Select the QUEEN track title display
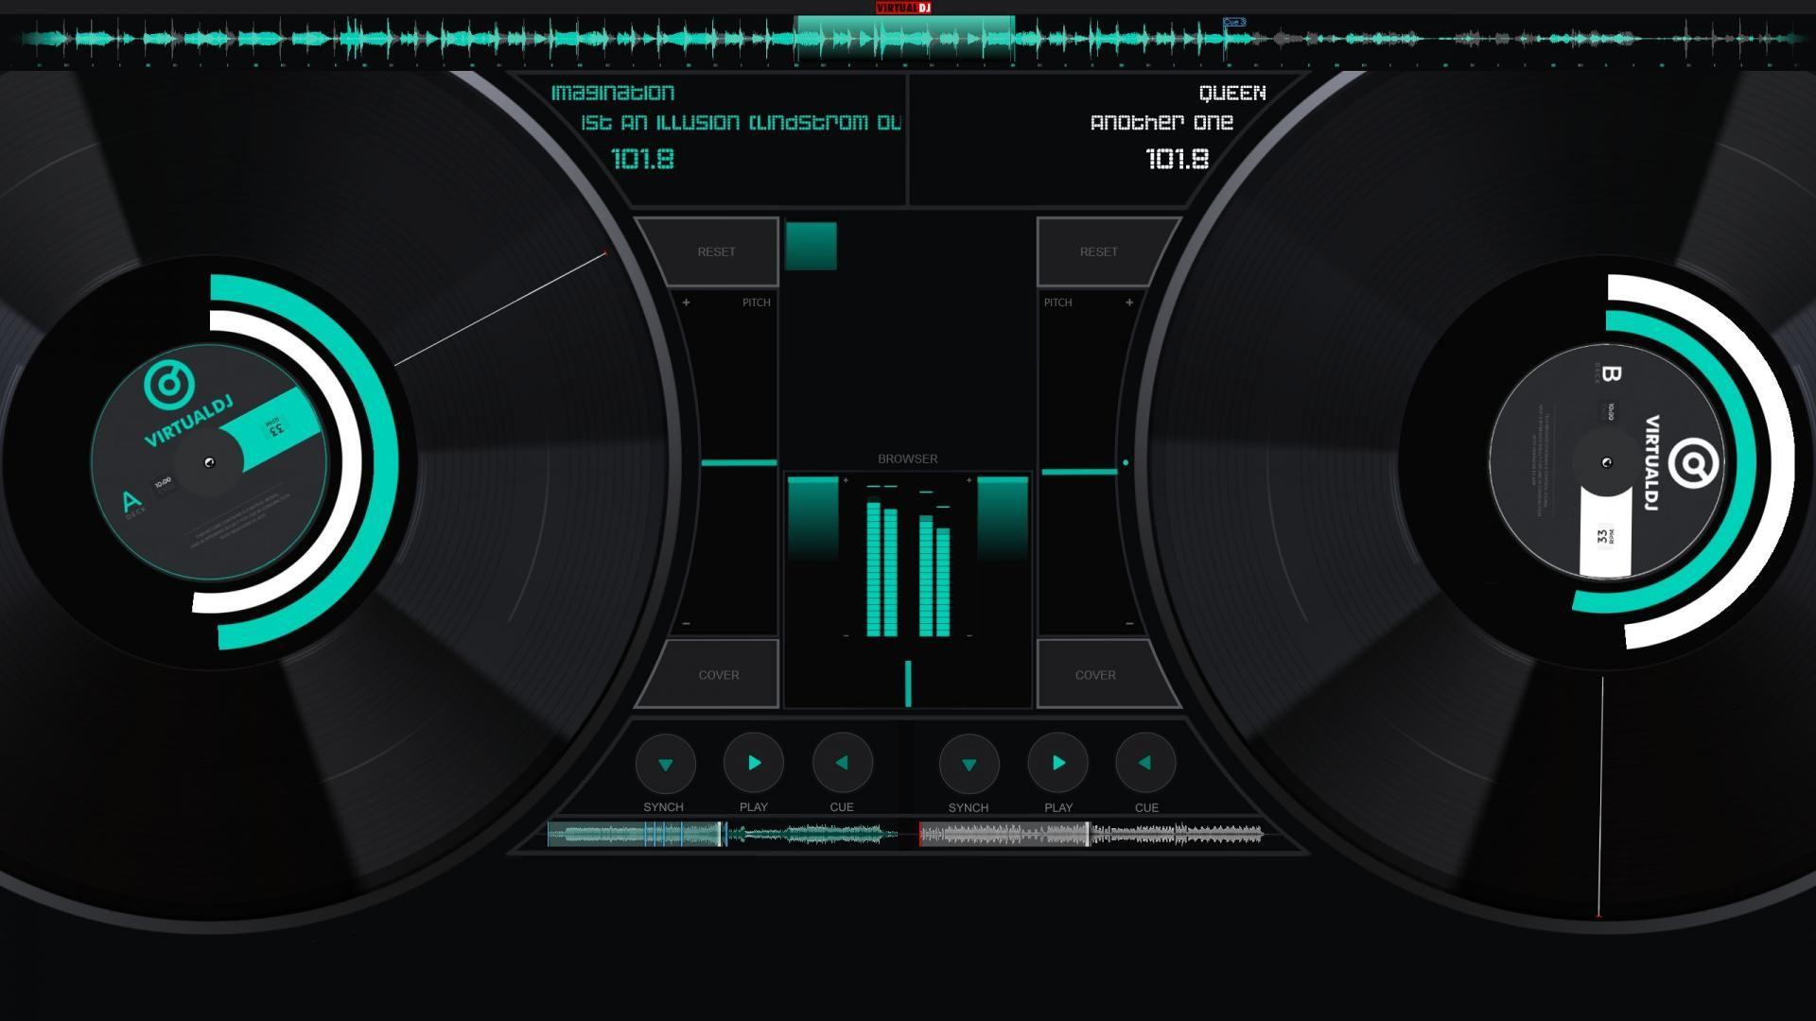Viewport: 1816px width, 1021px height. pyautogui.click(x=1231, y=92)
